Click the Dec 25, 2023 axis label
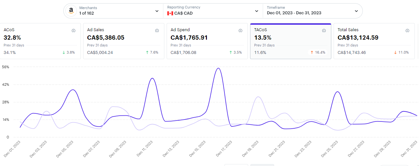419x166 pixels. click(x=329, y=149)
